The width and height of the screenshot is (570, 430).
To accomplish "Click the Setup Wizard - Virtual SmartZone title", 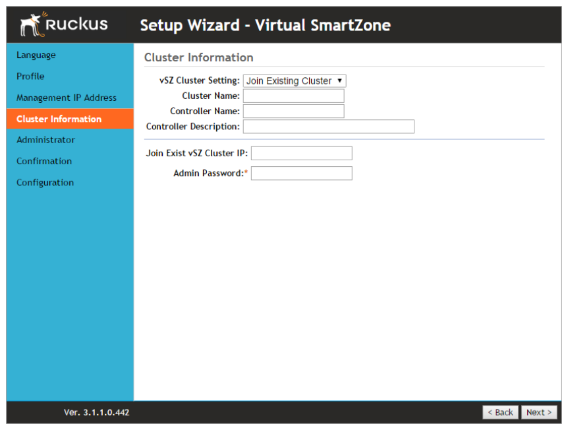I will pos(266,25).
